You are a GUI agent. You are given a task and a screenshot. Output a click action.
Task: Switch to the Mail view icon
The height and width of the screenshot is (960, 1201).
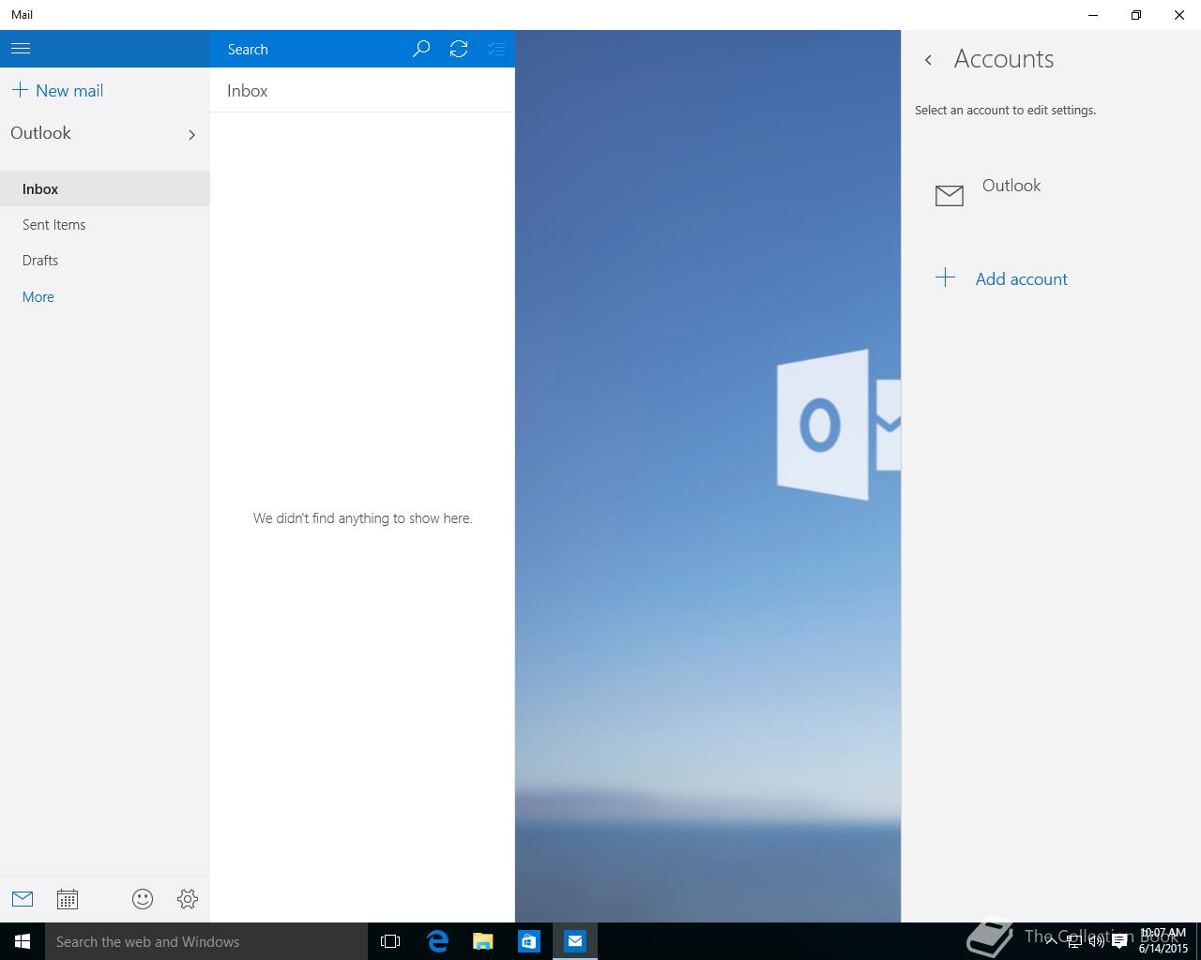coord(23,899)
